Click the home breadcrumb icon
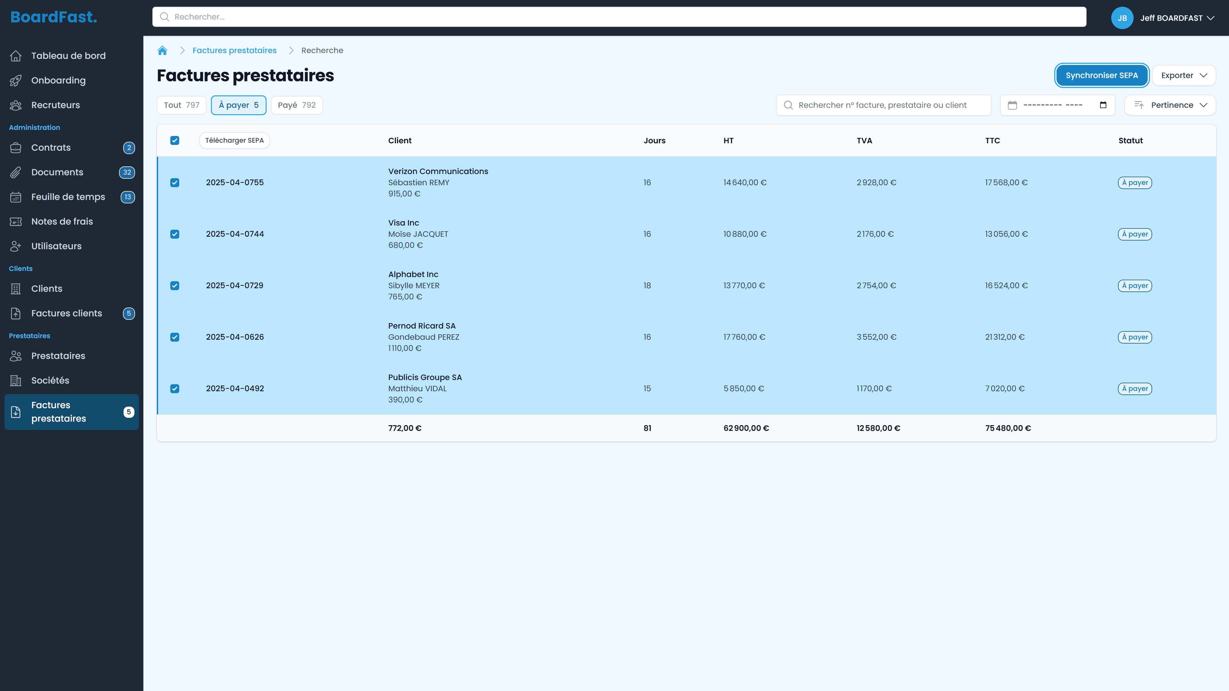The width and height of the screenshot is (1229, 691). (162, 51)
